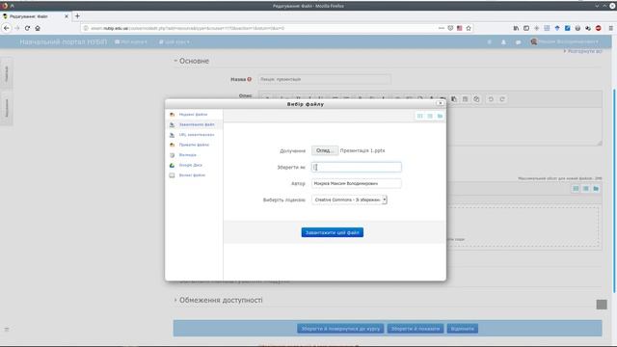617x347 pixels.
Task: Open the Мої курси menu
Action: (x=131, y=42)
